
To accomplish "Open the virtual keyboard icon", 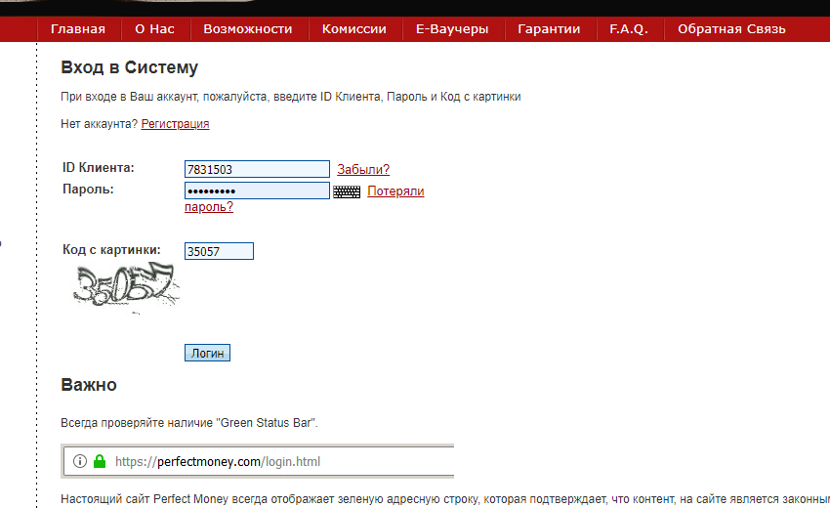I will (x=347, y=192).
